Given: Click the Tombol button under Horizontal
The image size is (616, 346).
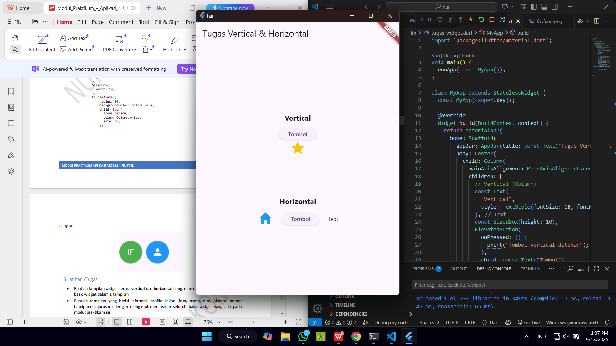Looking at the screenshot, I should point(300,219).
